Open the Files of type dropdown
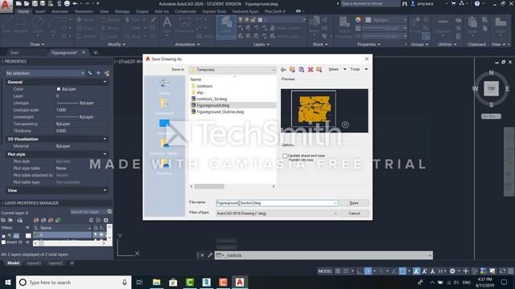Viewport: 515px width, 289px height. pos(277,214)
